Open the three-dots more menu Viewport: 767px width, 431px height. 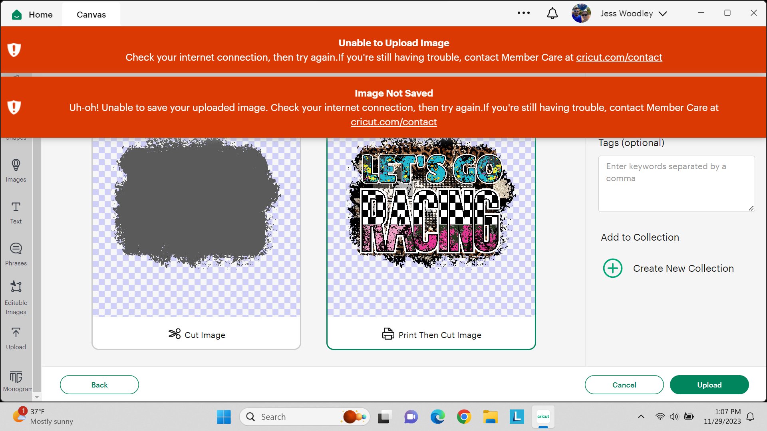coord(523,13)
